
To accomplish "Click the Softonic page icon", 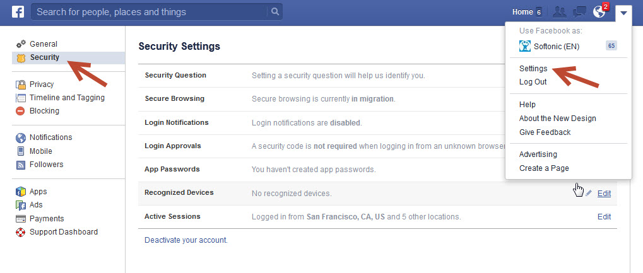I will 524,46.
